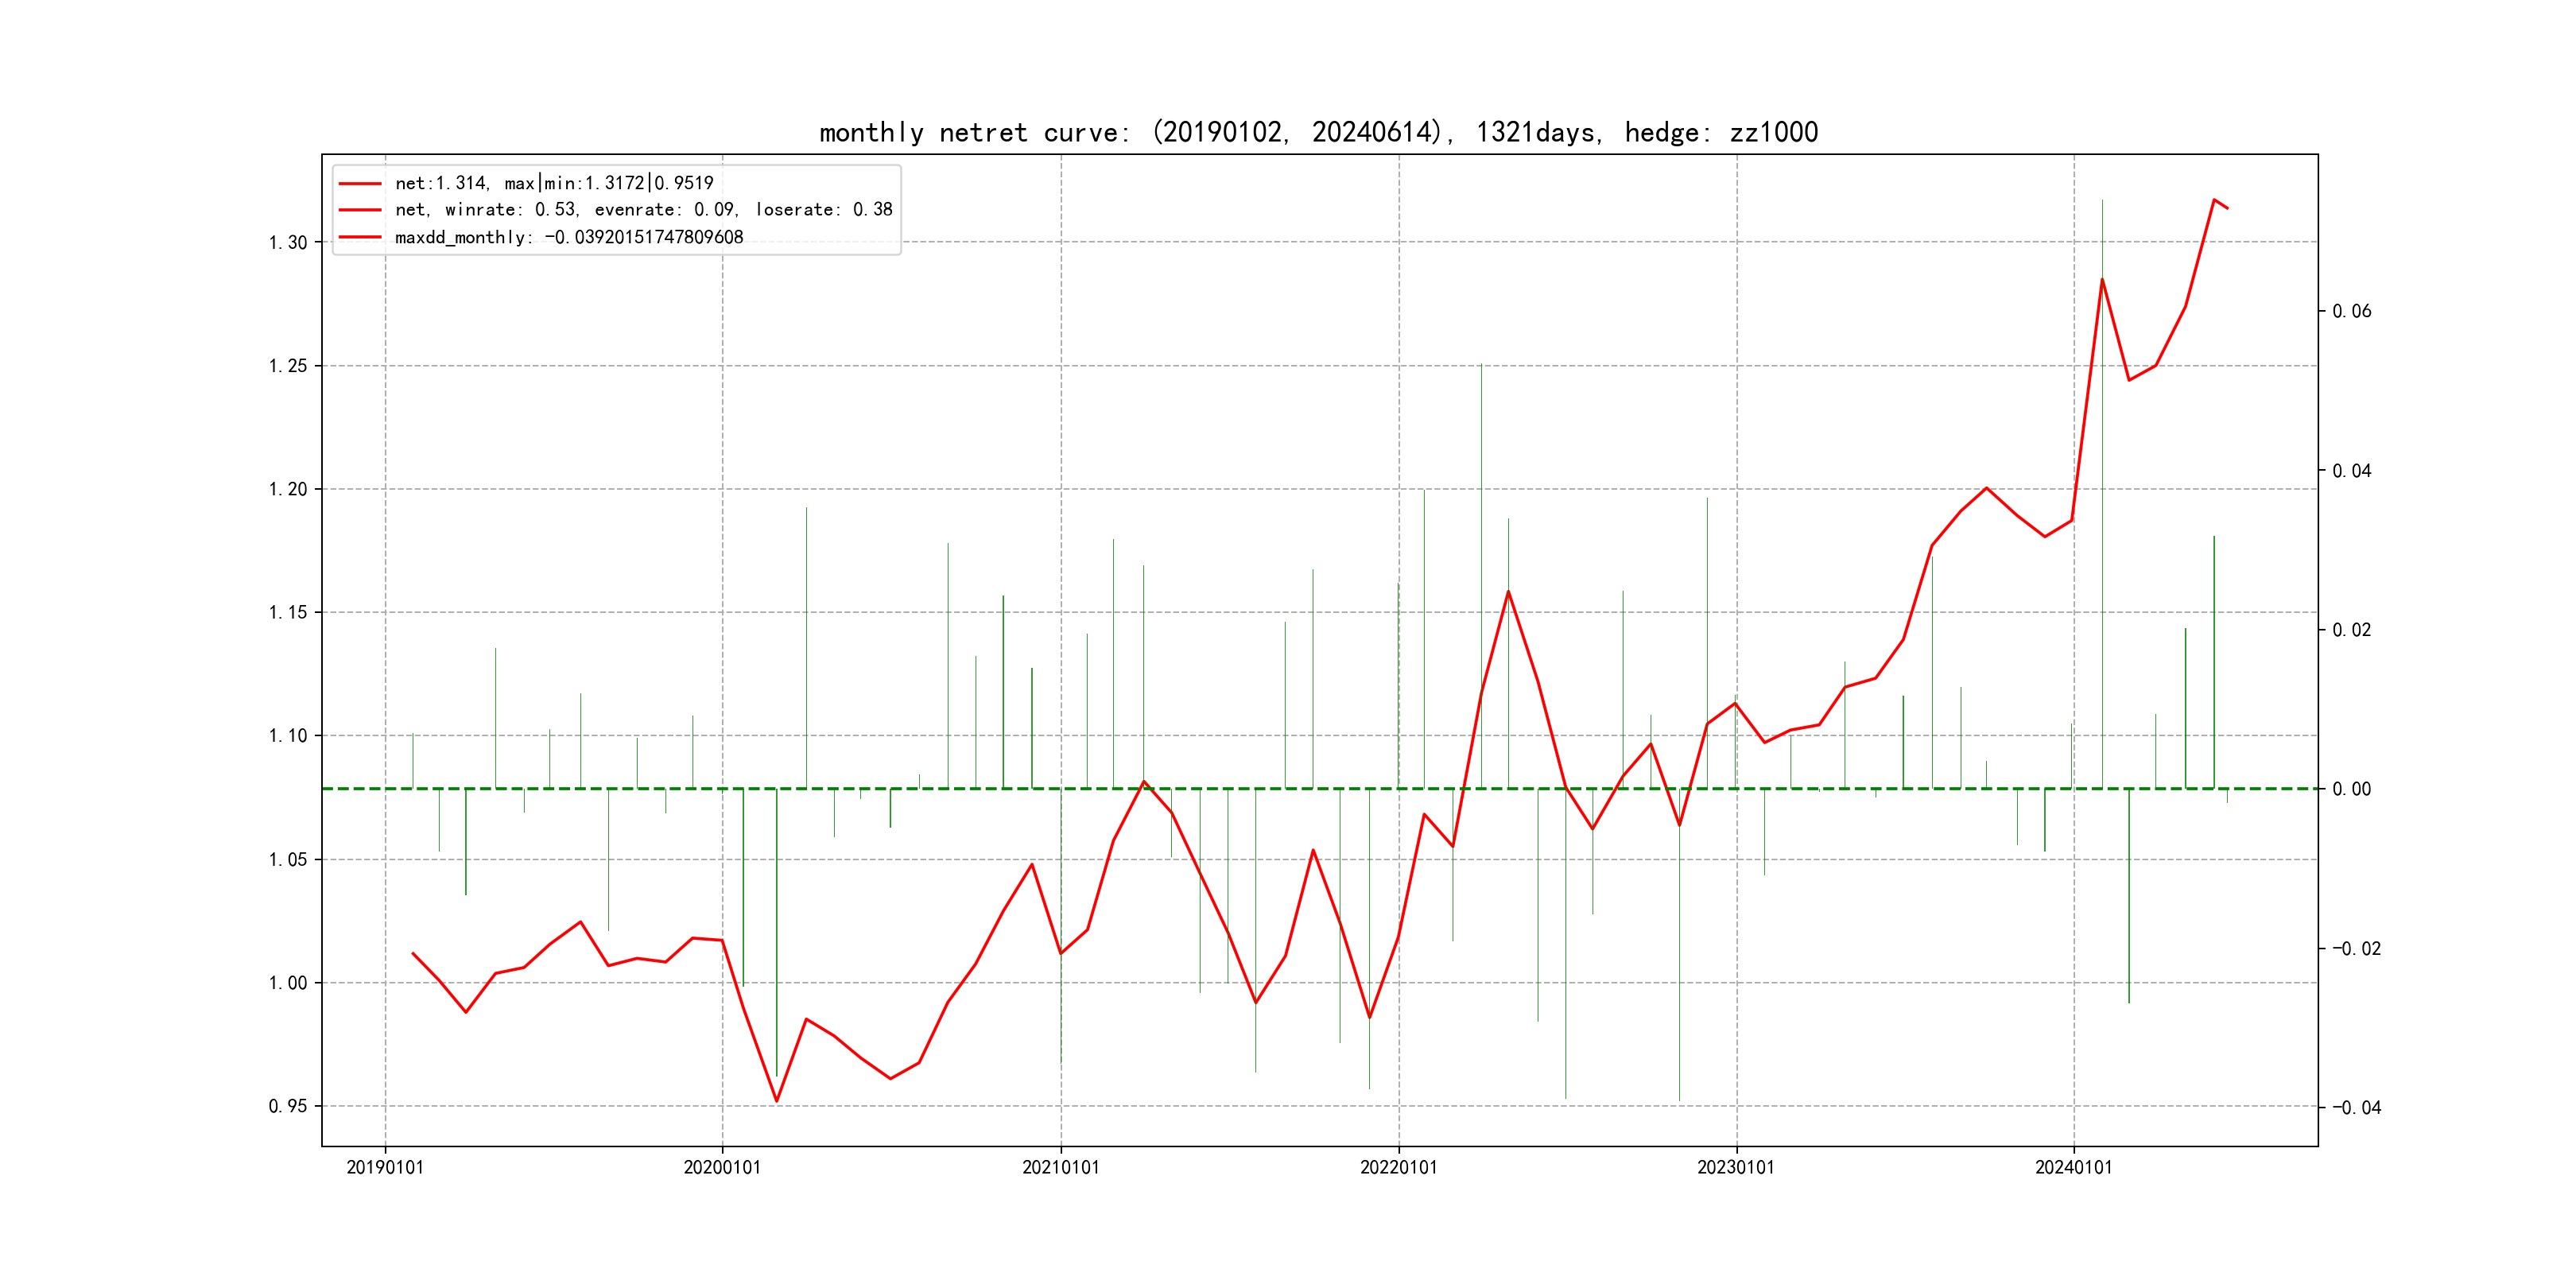
Task: Click the maxdd_monthly legend entry
Action: click(569, 237)
